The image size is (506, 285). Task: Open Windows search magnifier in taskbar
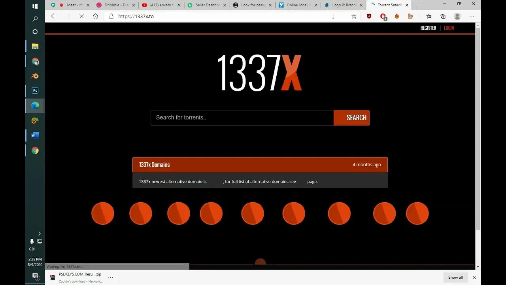tap(35, 19)
